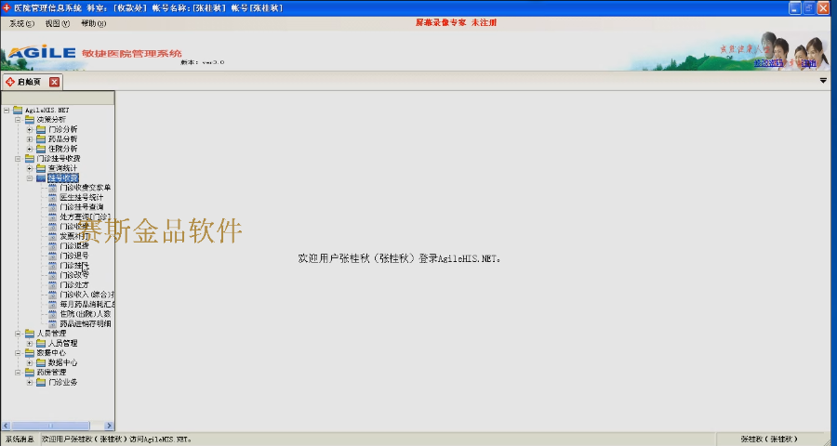837x446 pixels.
Task: Open the 视图(V) menu
Action: [x=57, y=23]
